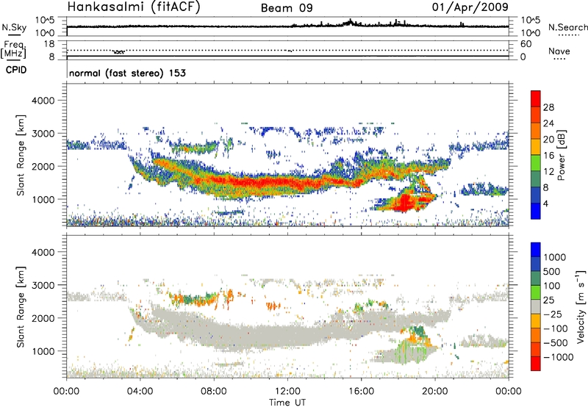The image size is (588, 407).
Task: Click the 'Freq. [MHz]' axis label
Action: click(14, 49)
